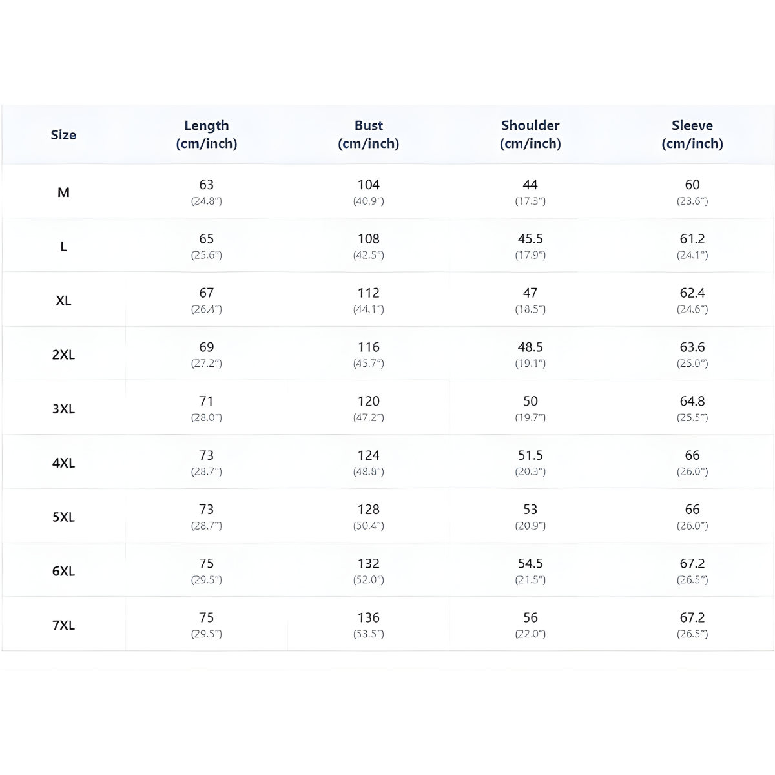Image resolution: width=775 pixels, height=775 pixels.
Task: Click the Length (cm/inch) column header
Action: click(x=207, y=134)
